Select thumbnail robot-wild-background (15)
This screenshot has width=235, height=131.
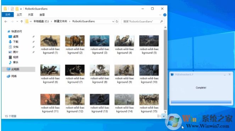click(x=149, y=99)
